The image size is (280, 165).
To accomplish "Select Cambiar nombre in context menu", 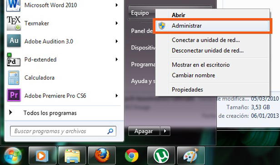I will tap(193, 75).
